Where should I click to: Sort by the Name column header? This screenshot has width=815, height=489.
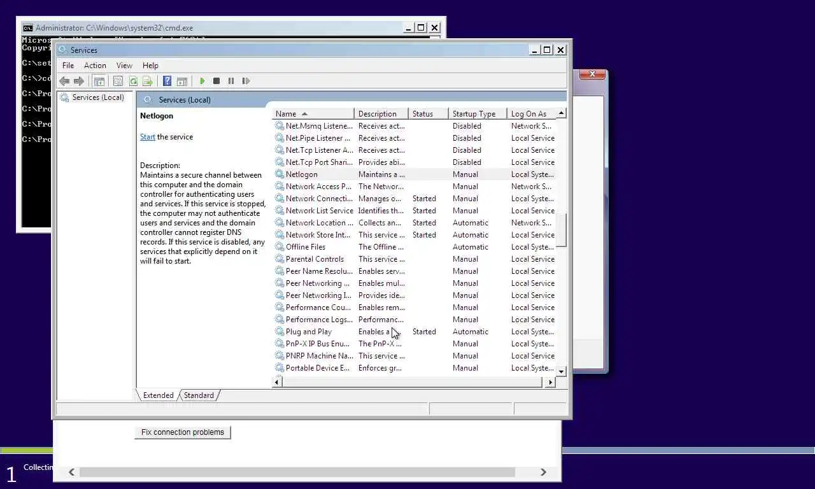pyautogui.click(x=313, y=114)
